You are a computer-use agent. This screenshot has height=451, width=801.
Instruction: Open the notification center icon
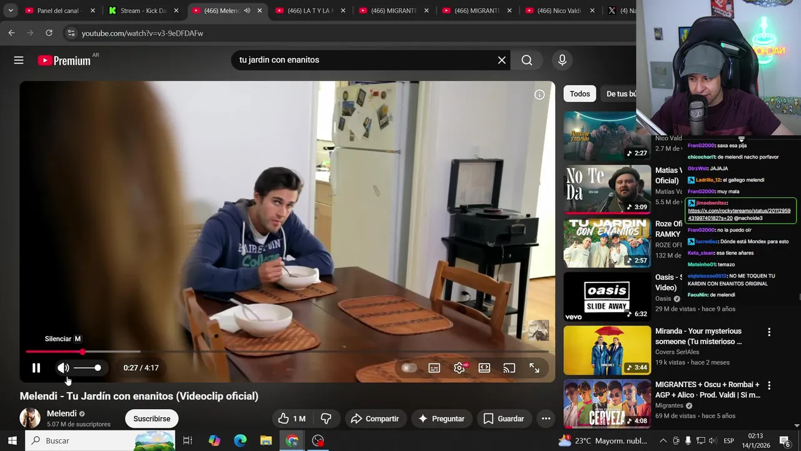coord(784,440)
